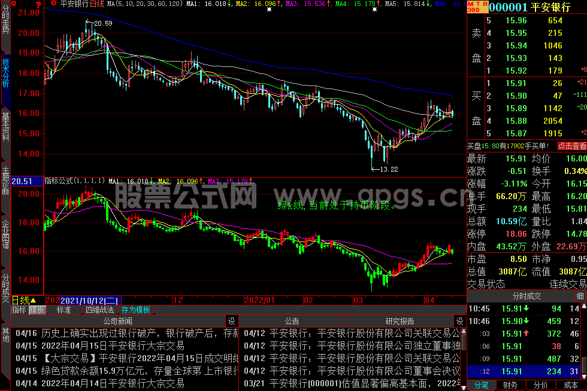The height and width of the screenshot is (391, 587).
Task: Open the 分时成交 sidebar tab
Action: pyautogui.click(x=5, y=295)
